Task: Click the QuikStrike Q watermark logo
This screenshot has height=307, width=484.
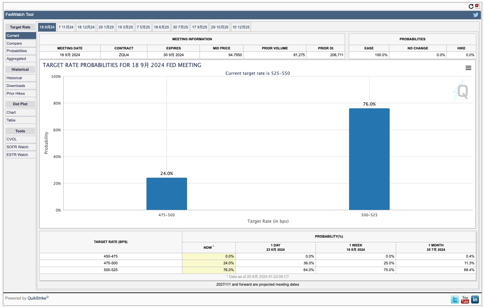Action: tap(462, 91)
